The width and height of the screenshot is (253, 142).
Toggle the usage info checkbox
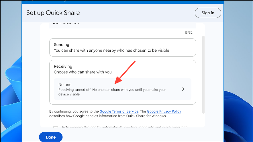(x=56, y=127)
